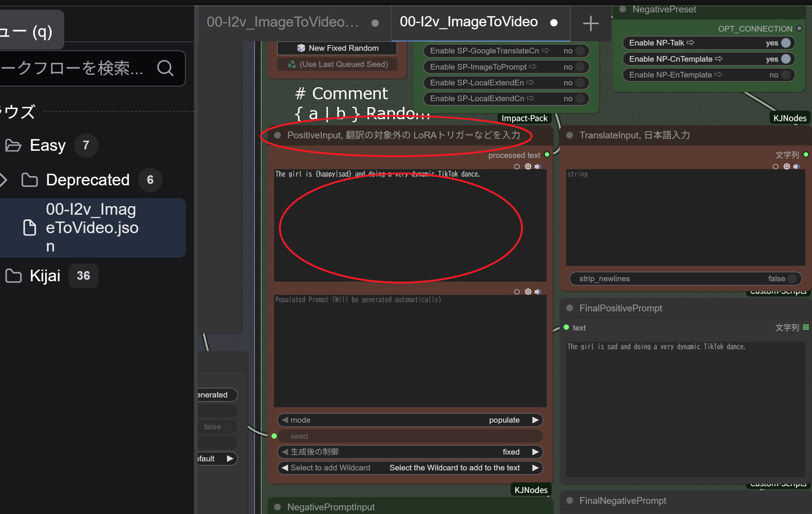This screenshot has width=812, height=514.
Task: Click recycle Use Last Queued Seed
Action: [337, 64]
